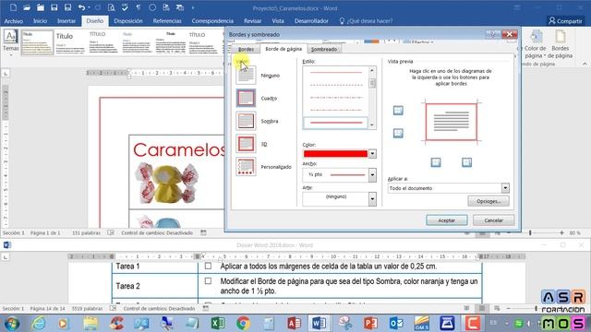Open the Desarrollador ribbon tab

coord(311,21)
